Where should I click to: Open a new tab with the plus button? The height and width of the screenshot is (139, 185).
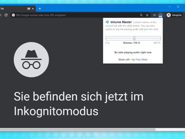click(40, 9)
